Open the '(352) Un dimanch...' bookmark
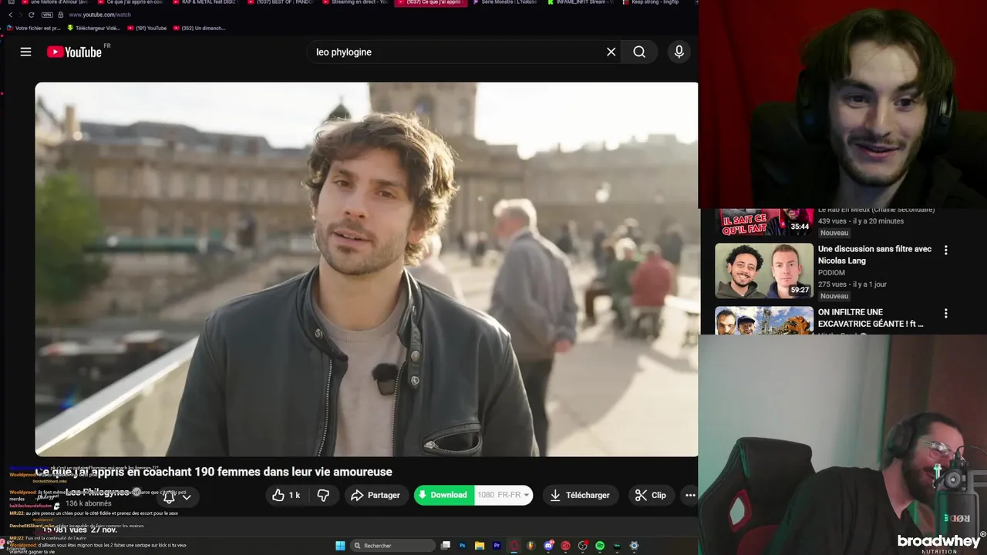This screenshot has width=987, height=555. tap(198, 28)
